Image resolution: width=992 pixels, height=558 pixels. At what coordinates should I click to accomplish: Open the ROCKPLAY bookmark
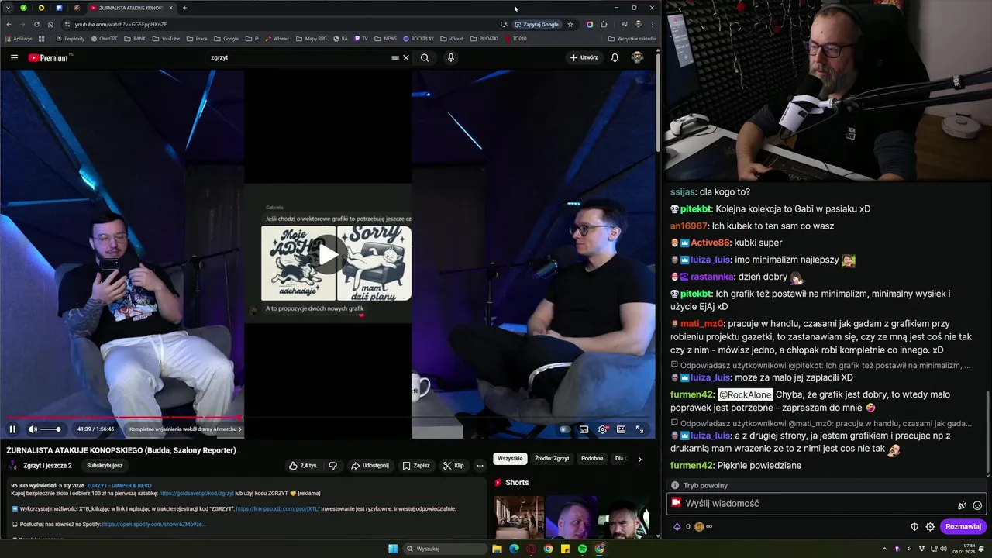click(x=418, y=38)
